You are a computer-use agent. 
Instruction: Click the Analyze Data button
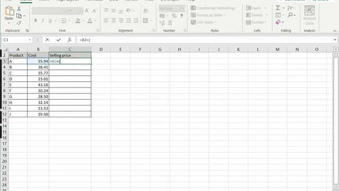click(x=309, y=15)
